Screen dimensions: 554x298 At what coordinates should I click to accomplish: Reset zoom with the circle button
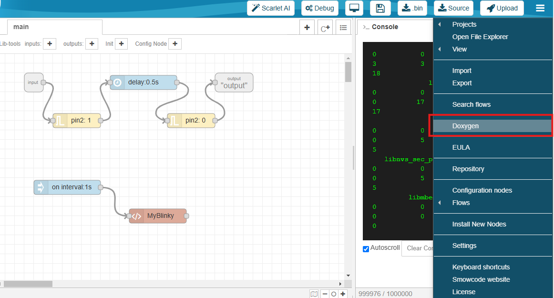tap(334, 294)
